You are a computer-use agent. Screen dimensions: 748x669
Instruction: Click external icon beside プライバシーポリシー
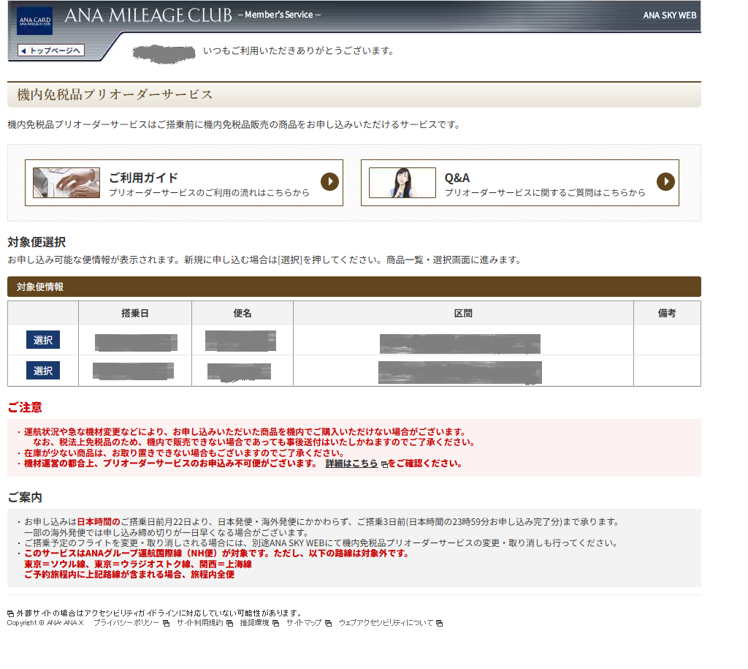166,623
